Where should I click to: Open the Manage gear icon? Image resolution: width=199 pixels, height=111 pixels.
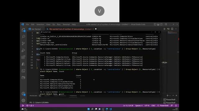(23, 101)
